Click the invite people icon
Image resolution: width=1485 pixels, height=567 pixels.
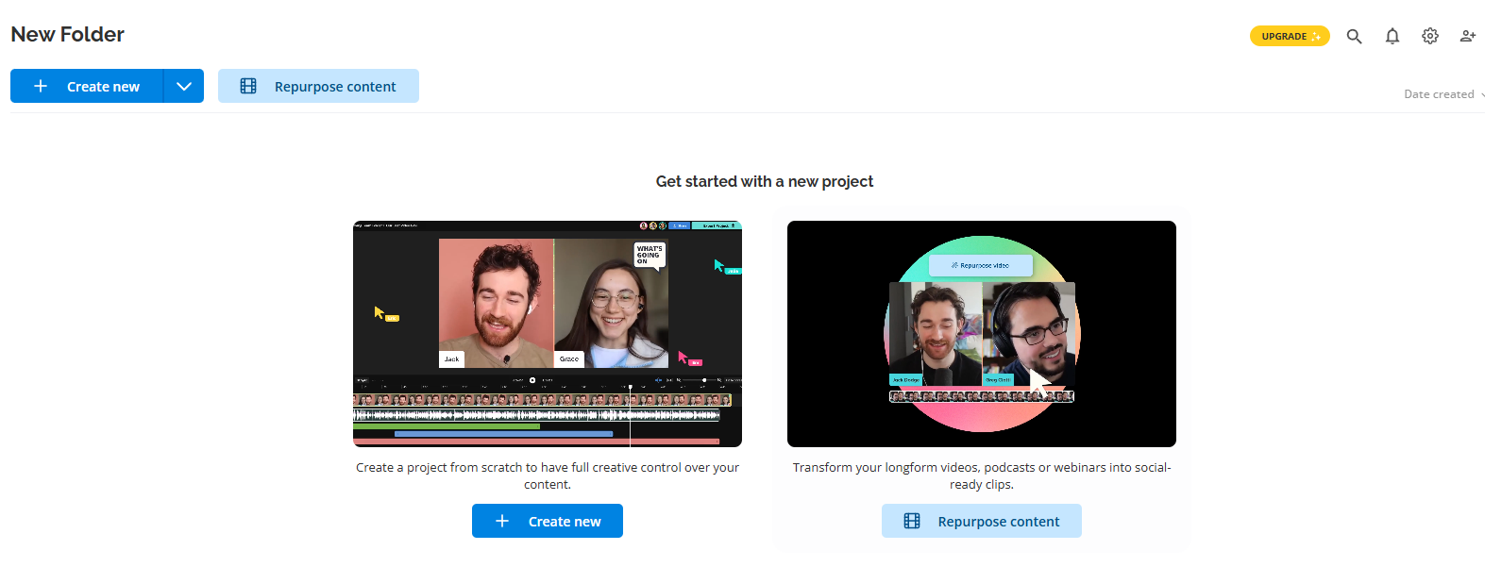tap(1468, 36)
